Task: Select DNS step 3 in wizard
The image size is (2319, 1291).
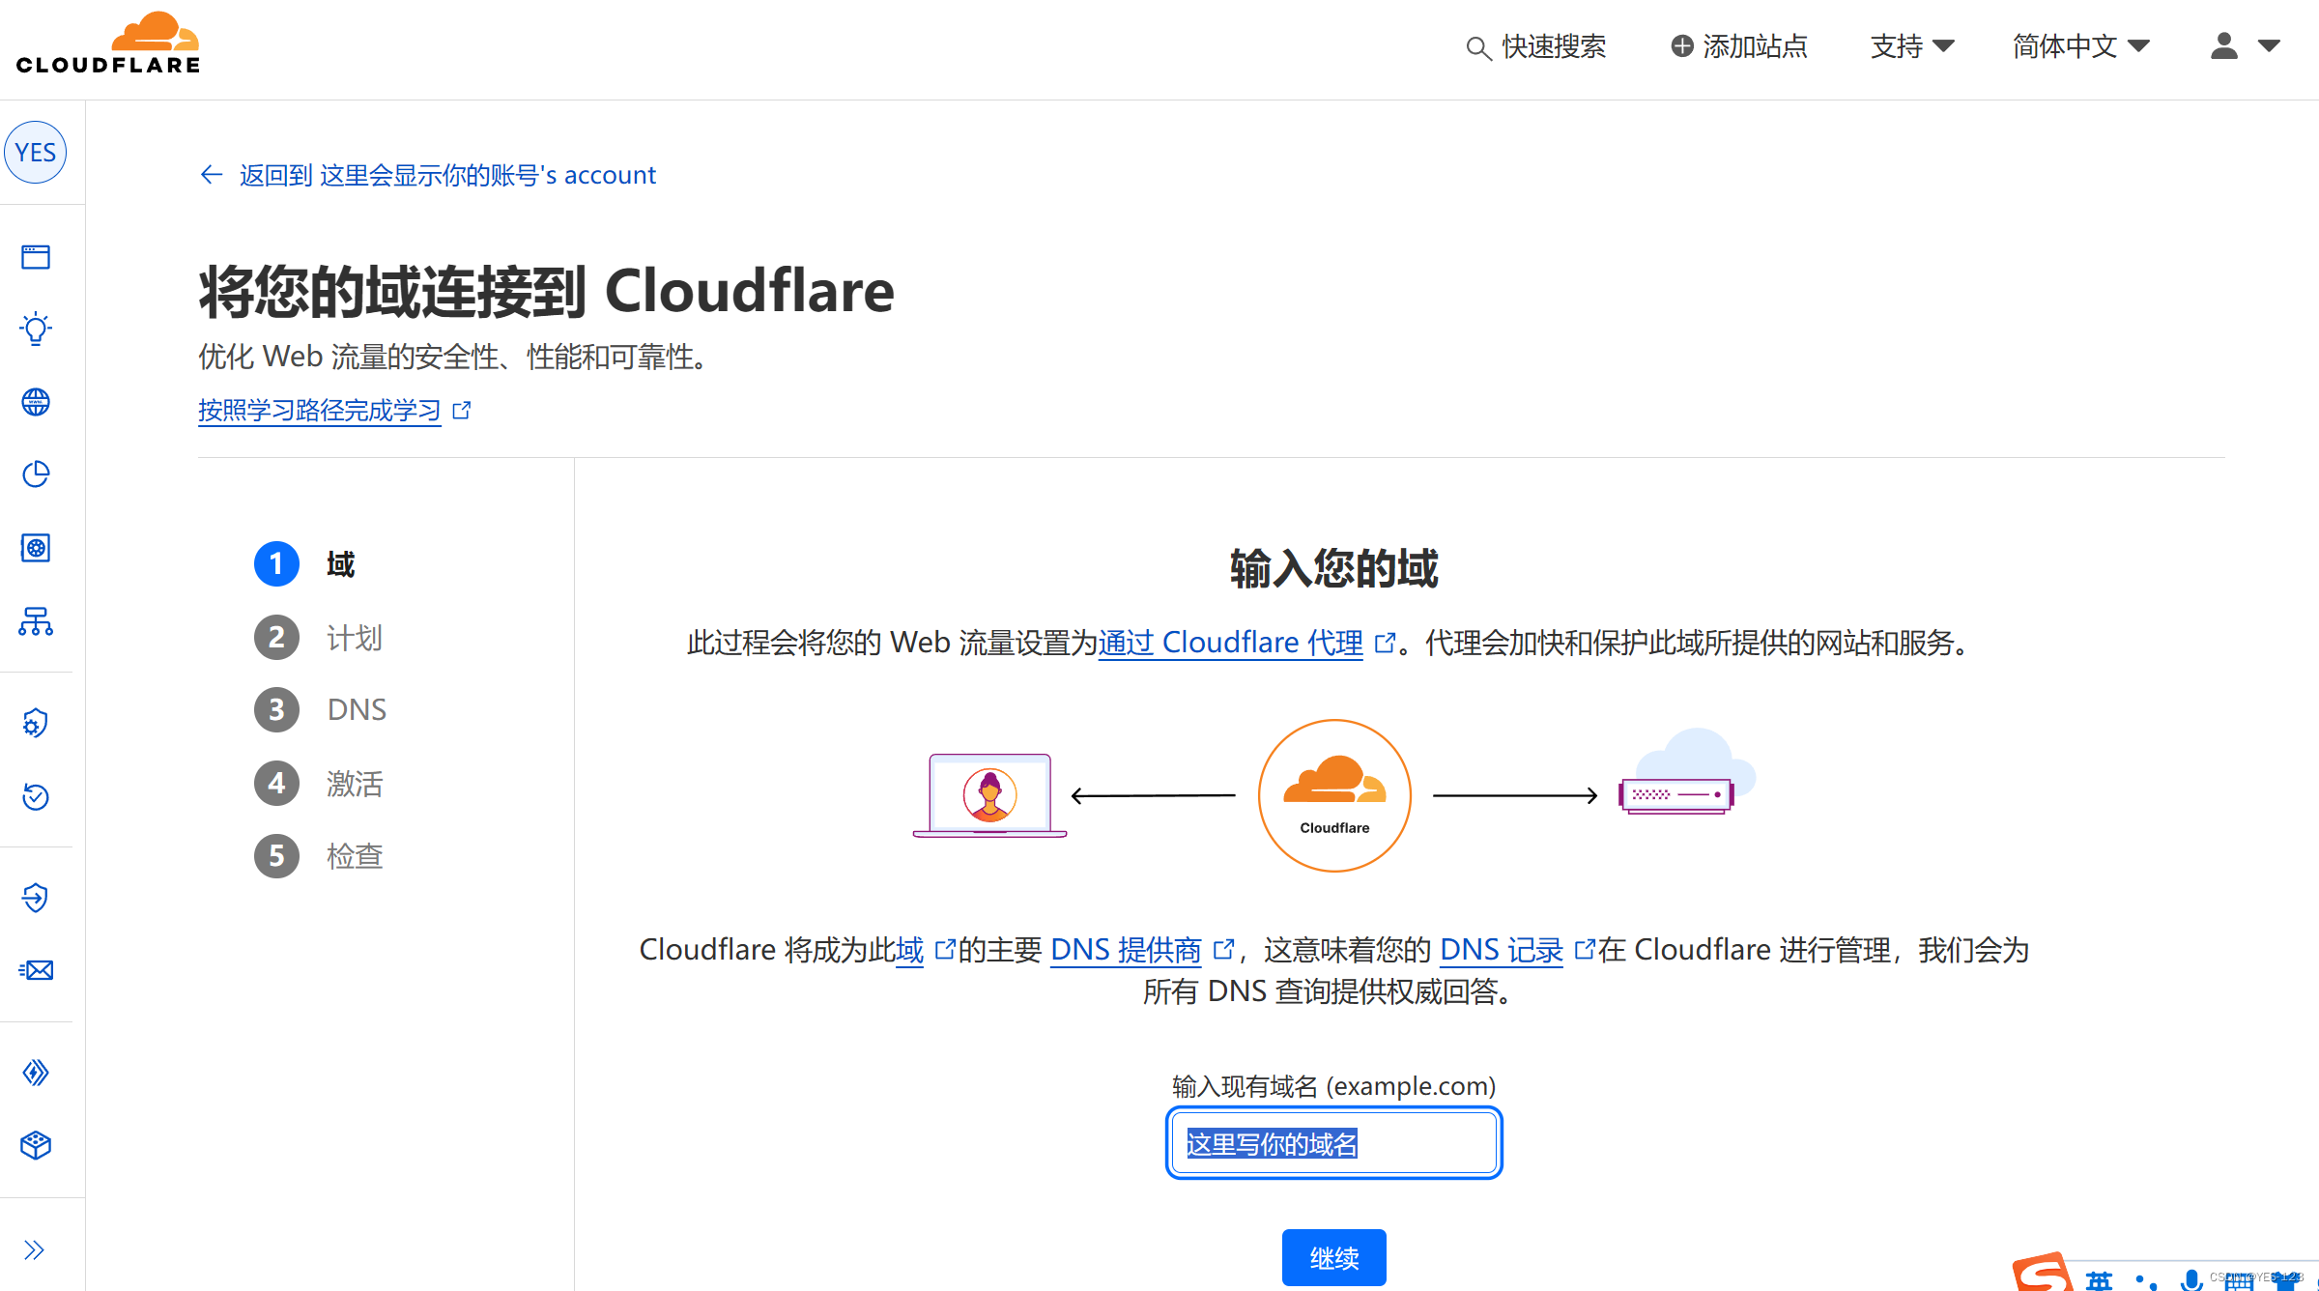Action: click(x=352, y=709)
